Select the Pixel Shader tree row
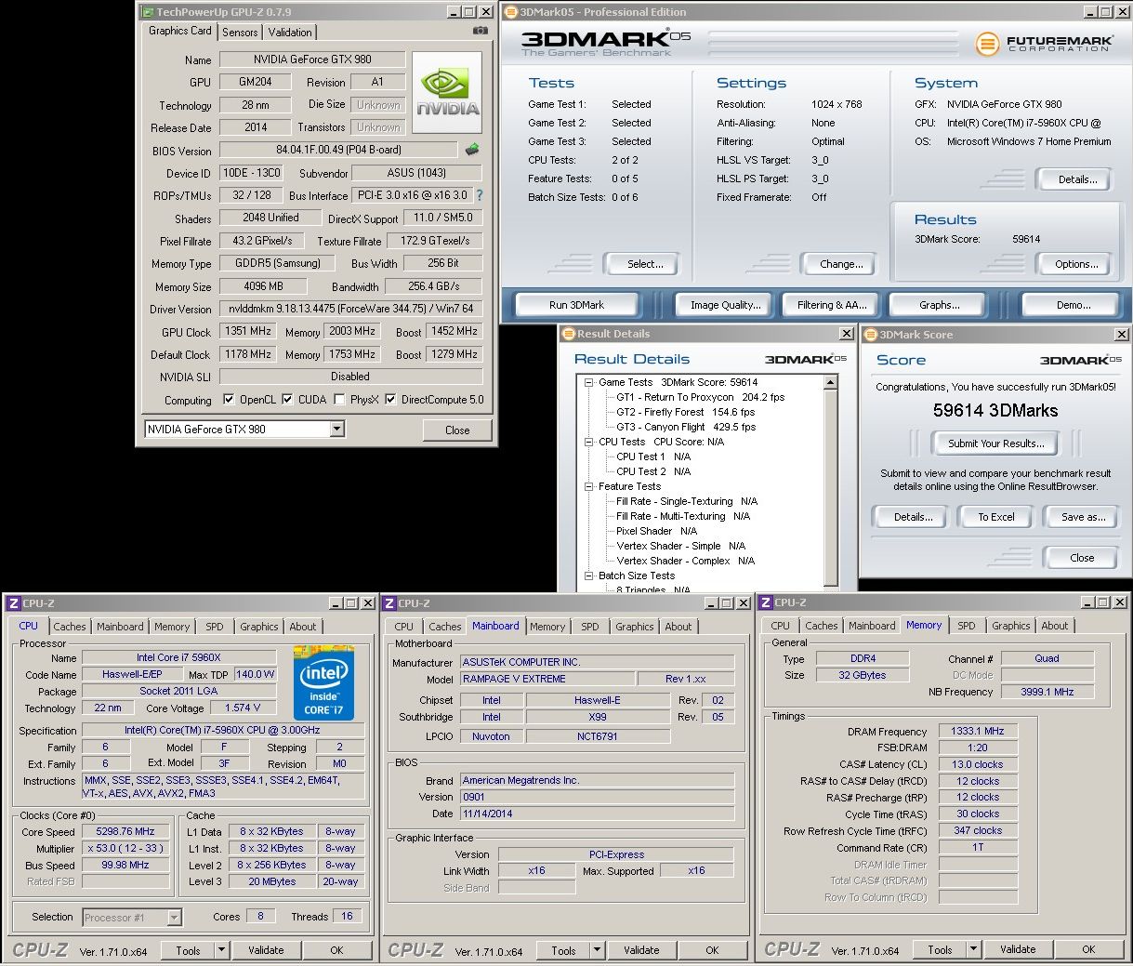This screenshot has width=1133, height=966. point(656,531)
